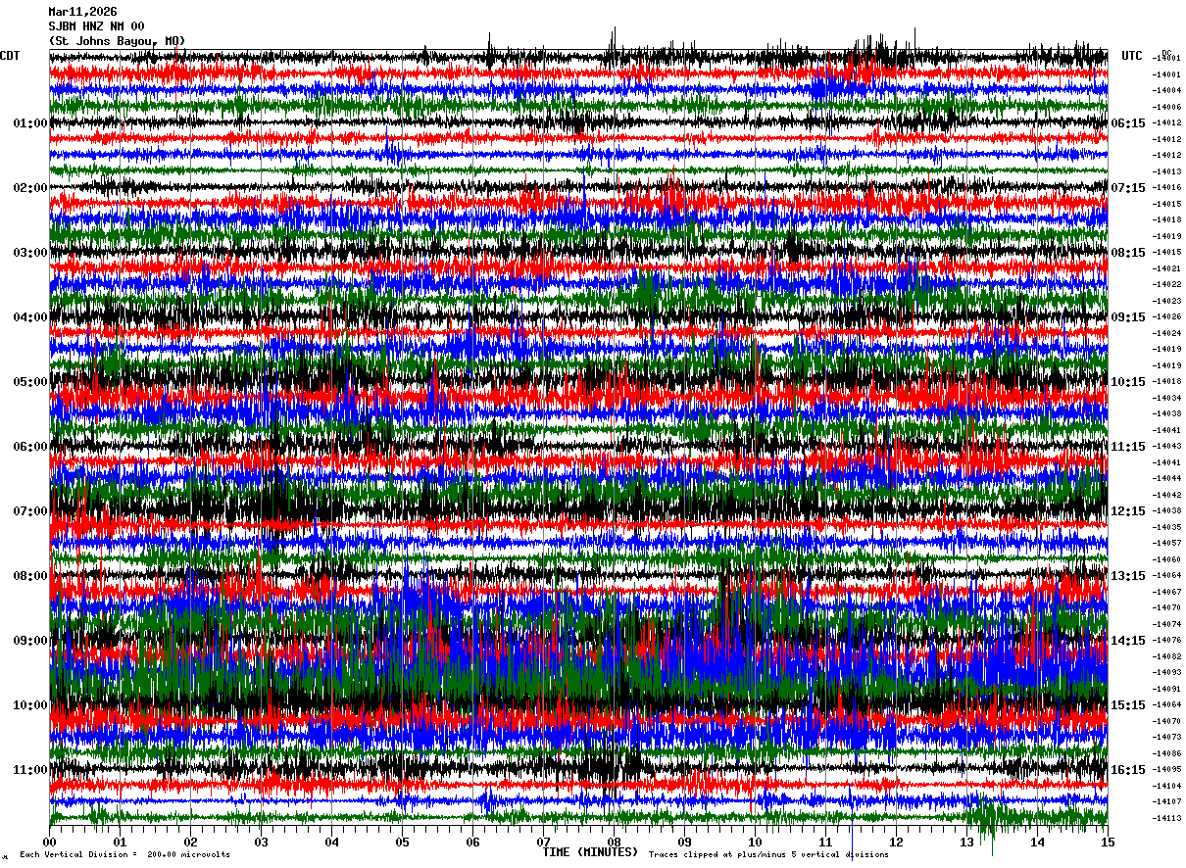
Task: Pick the 08:15 UTC time label
Action: (x=1128, y=253)
